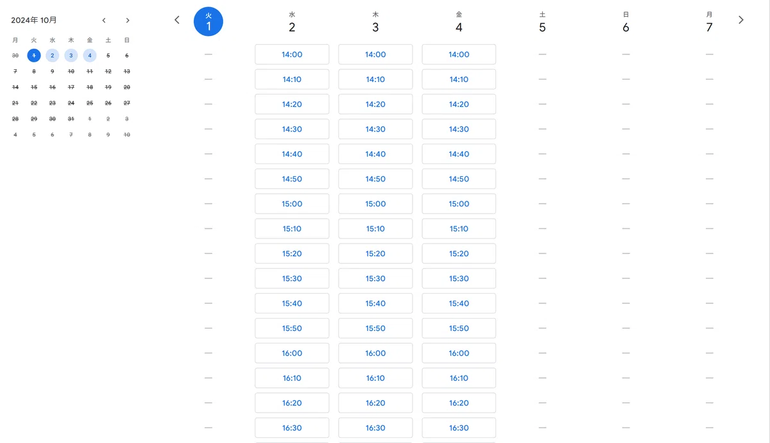Go to previous month in mini calendar

104,21
